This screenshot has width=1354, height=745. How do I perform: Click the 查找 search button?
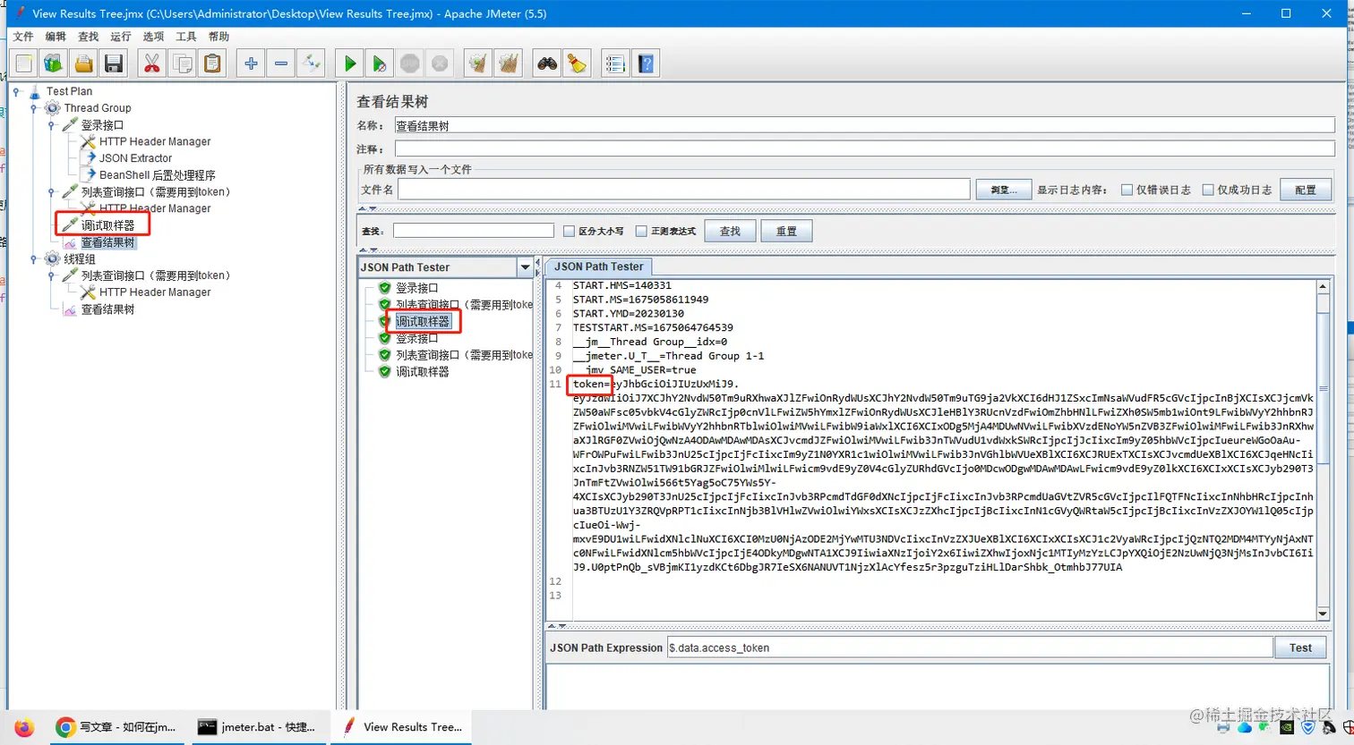click(x=730, y=231)
